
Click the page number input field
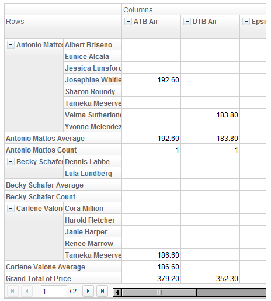[x=54, y=291]
